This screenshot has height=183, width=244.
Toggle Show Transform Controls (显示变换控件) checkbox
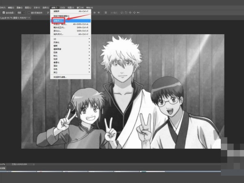tap(30, 12)
